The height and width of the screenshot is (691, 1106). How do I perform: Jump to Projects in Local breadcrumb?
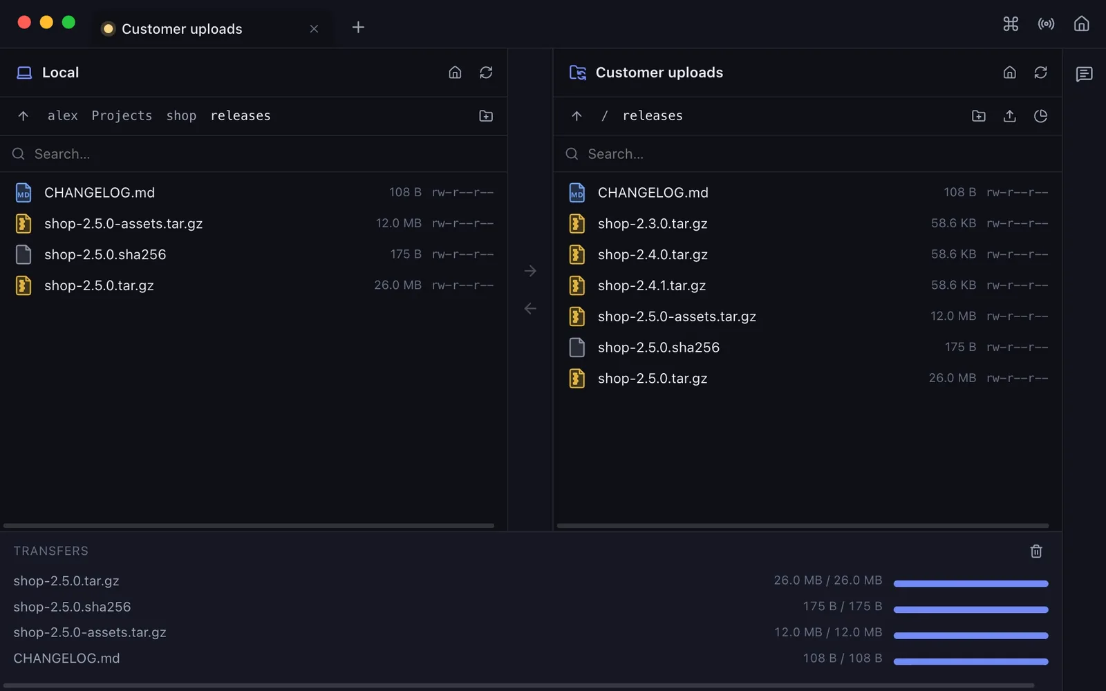[122, 115]
